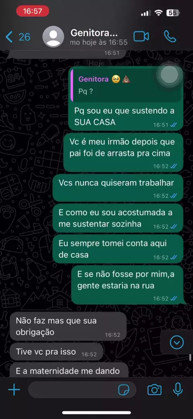Open Genitora contact profile picture

tap(53, 37)
